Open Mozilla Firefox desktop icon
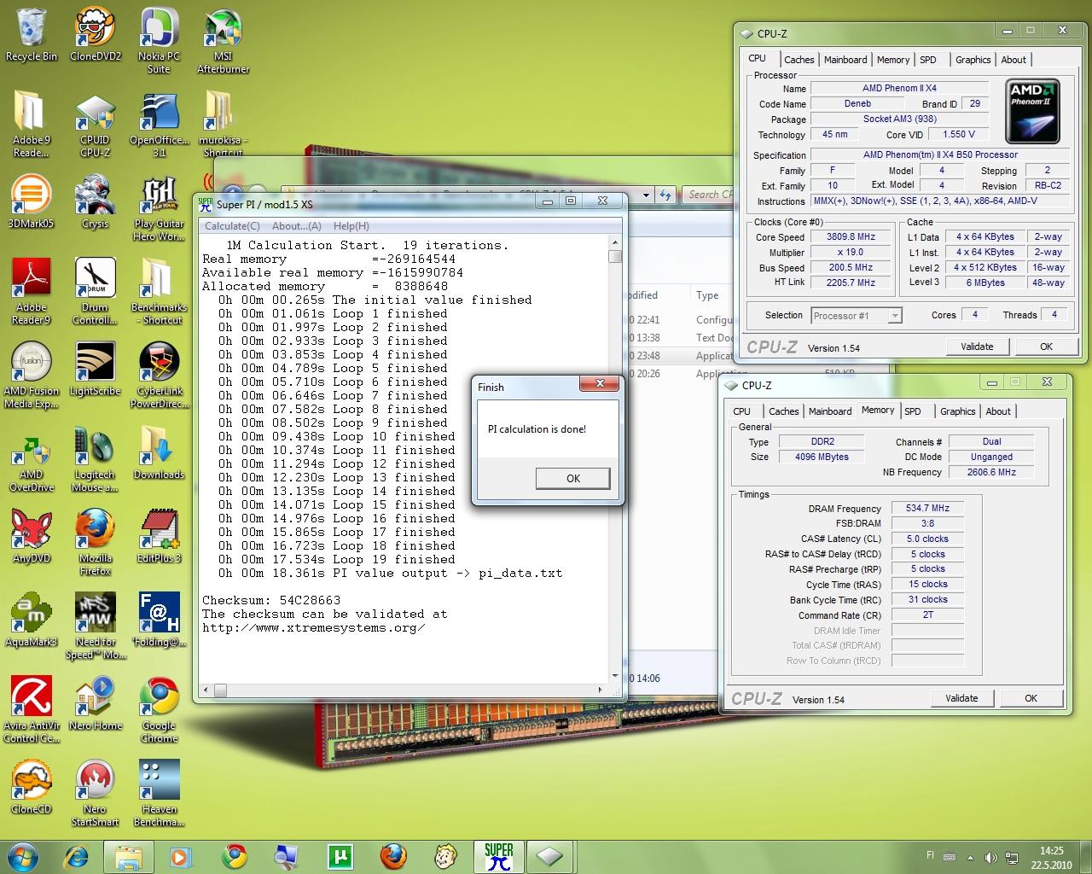This screenshot has height=874, width=1092. (95, 543)
